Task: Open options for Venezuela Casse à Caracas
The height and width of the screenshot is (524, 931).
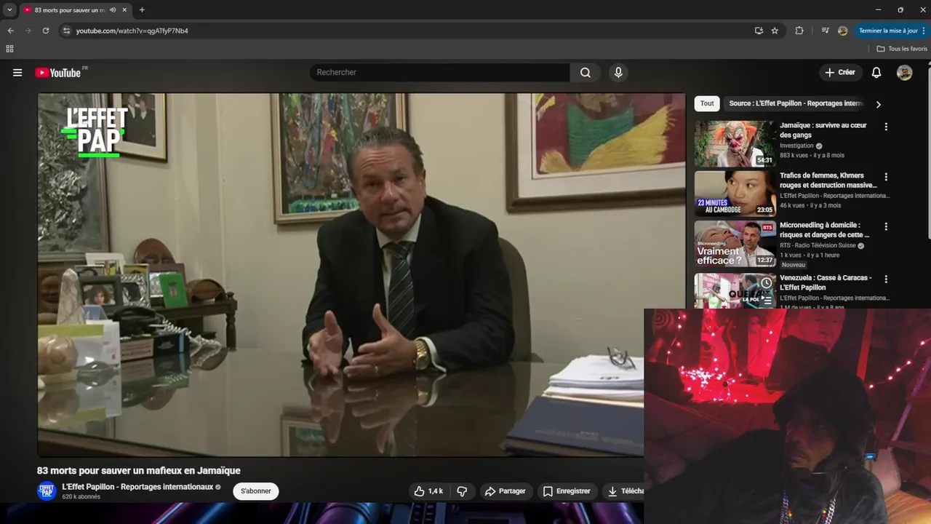Action: [x=886, y=279]
